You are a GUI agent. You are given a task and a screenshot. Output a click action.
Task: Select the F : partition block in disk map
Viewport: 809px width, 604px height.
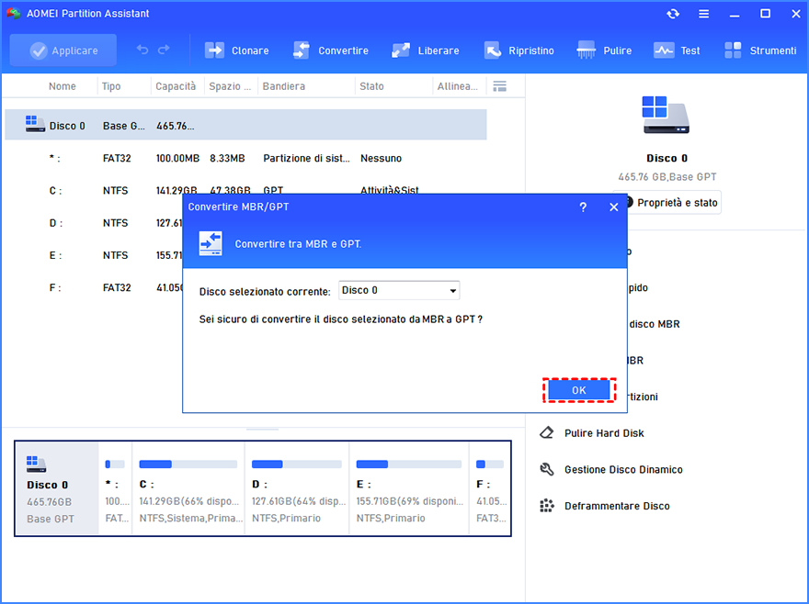tap(490, 488)
